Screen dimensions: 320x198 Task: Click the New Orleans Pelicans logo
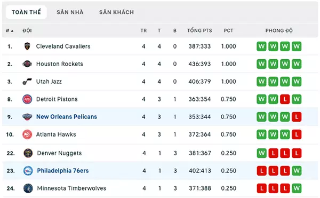(27, 117)
